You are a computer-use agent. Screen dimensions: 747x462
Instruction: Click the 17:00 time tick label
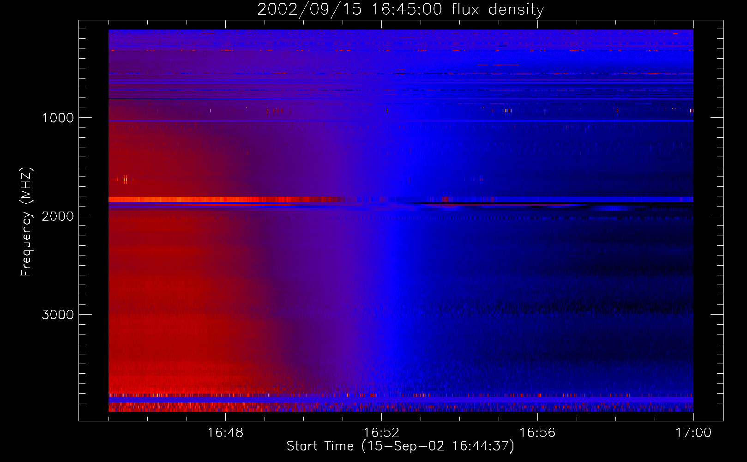693,433
